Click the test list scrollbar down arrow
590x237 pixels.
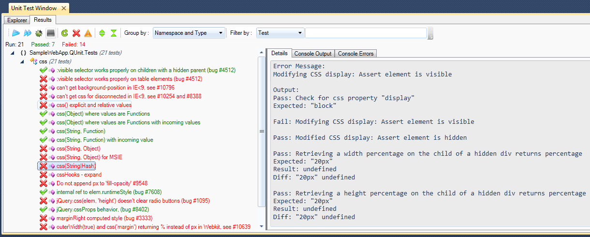coord(262,225)
